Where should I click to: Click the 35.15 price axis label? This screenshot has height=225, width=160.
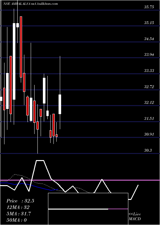click(149, 23)
